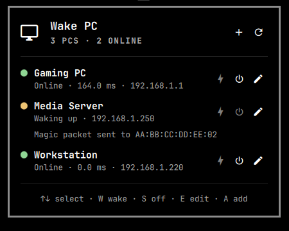Click the green status dot for Workstation
This screenshot has width=289, height=231.
(24, 155)
